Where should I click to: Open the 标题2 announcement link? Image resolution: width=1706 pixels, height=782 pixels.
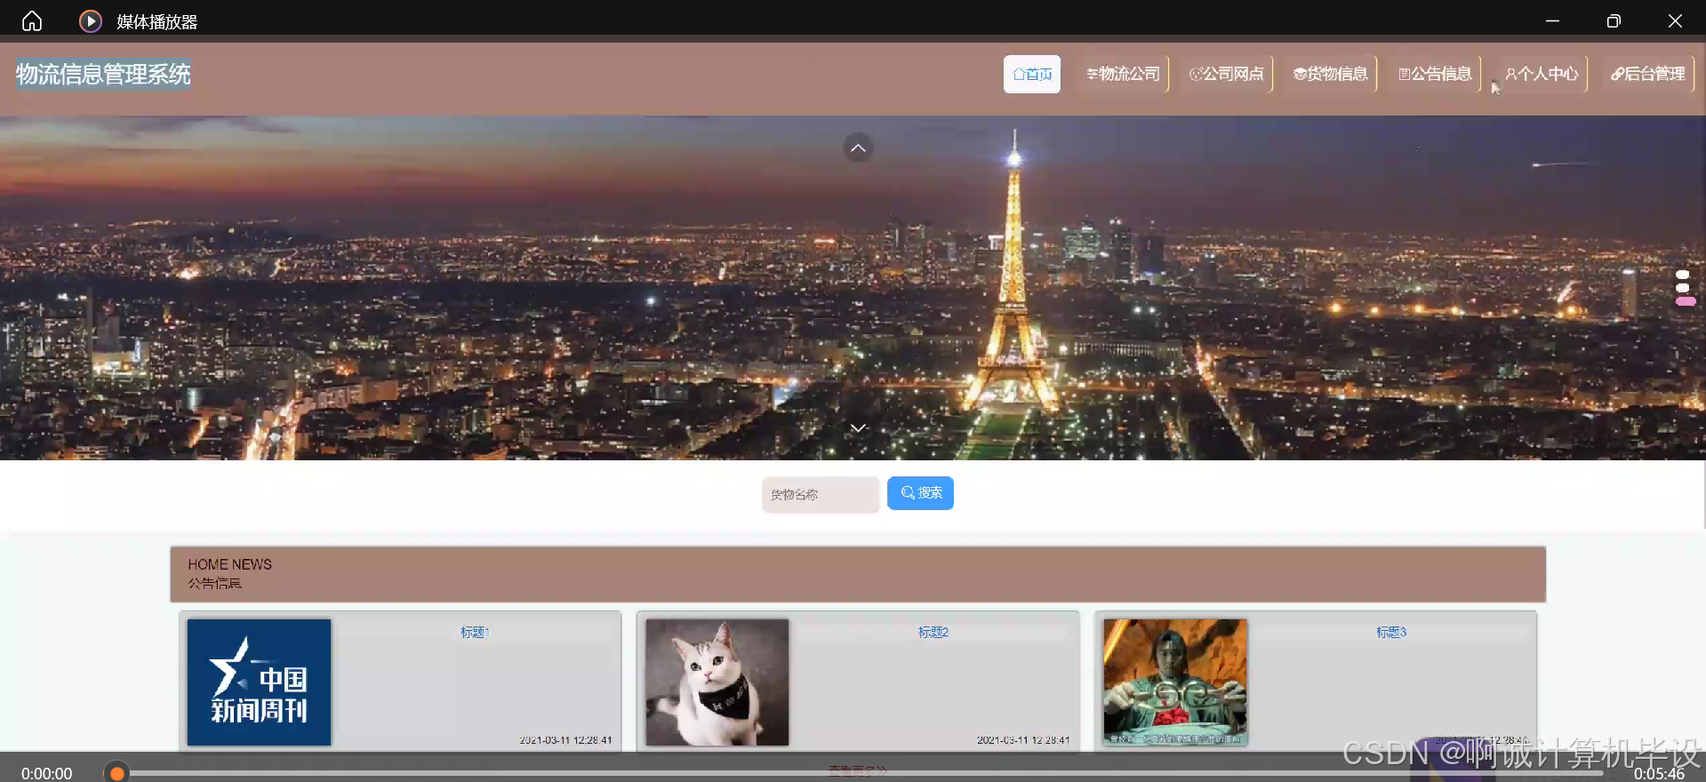coord(933,632)
